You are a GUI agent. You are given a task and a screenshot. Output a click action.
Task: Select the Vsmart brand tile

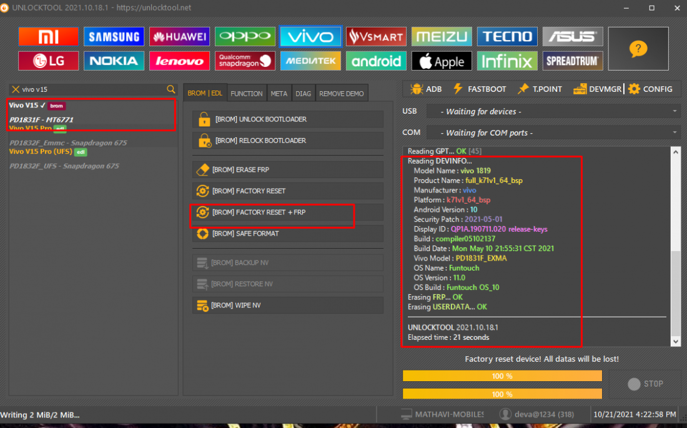pyautogui.click(x=376, y=37)
